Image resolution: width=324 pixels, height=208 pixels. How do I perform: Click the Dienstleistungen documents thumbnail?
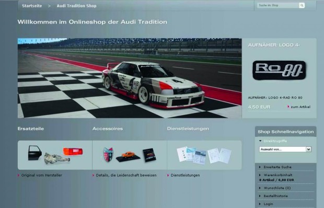pos(204,155)
